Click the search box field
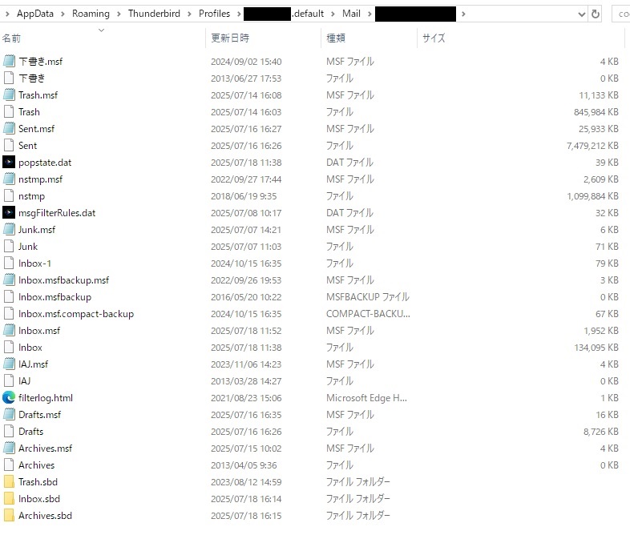 click(621, 14)
